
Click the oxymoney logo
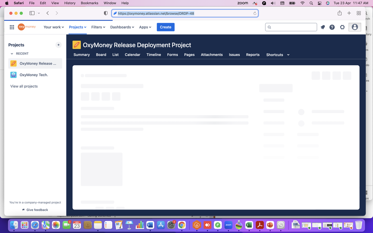tap(27, 27)
